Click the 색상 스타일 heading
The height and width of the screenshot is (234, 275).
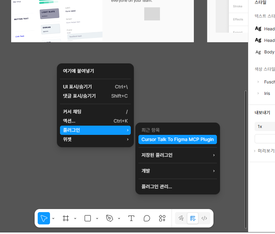coord(265,69)
